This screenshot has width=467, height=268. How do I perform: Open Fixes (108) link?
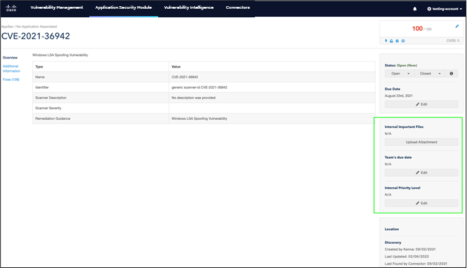(11, 79)
